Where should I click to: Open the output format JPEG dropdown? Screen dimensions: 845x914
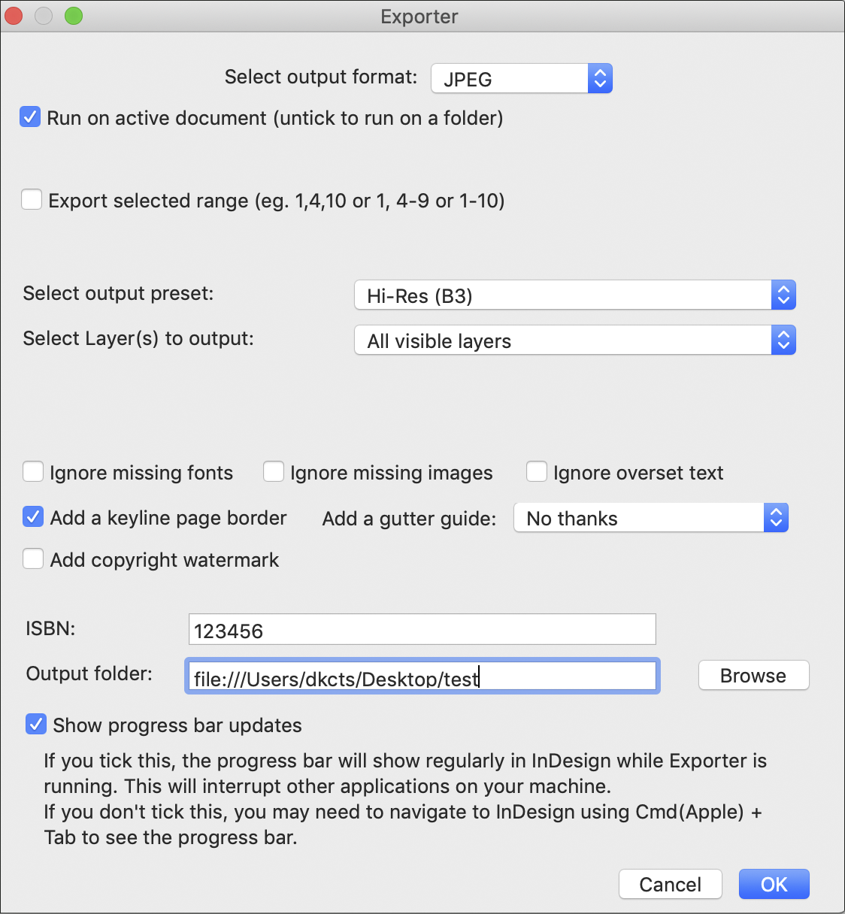pyautogui.click(x=522, y=78)
